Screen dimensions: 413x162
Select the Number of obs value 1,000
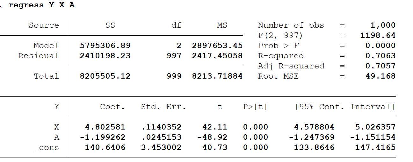coord(383,25)
